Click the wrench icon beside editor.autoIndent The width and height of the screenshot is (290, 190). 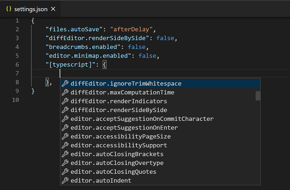pyautogui.click(x=65, y=180)
